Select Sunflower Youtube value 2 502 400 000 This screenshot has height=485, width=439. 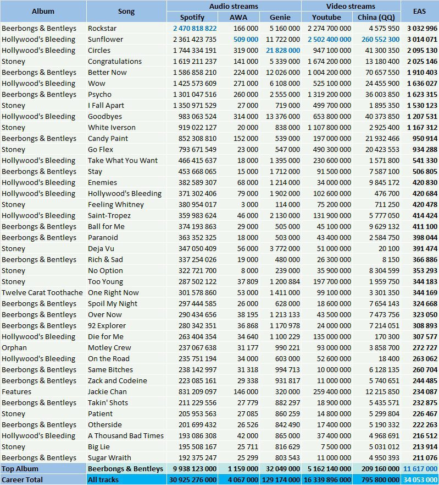(329, 40)
